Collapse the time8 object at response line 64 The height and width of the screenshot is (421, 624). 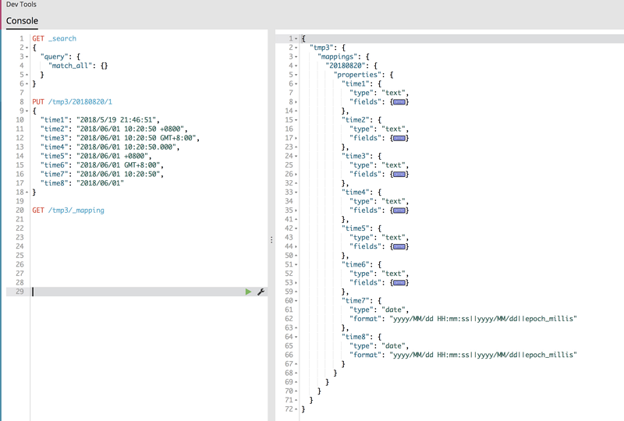tap(296, 337)
